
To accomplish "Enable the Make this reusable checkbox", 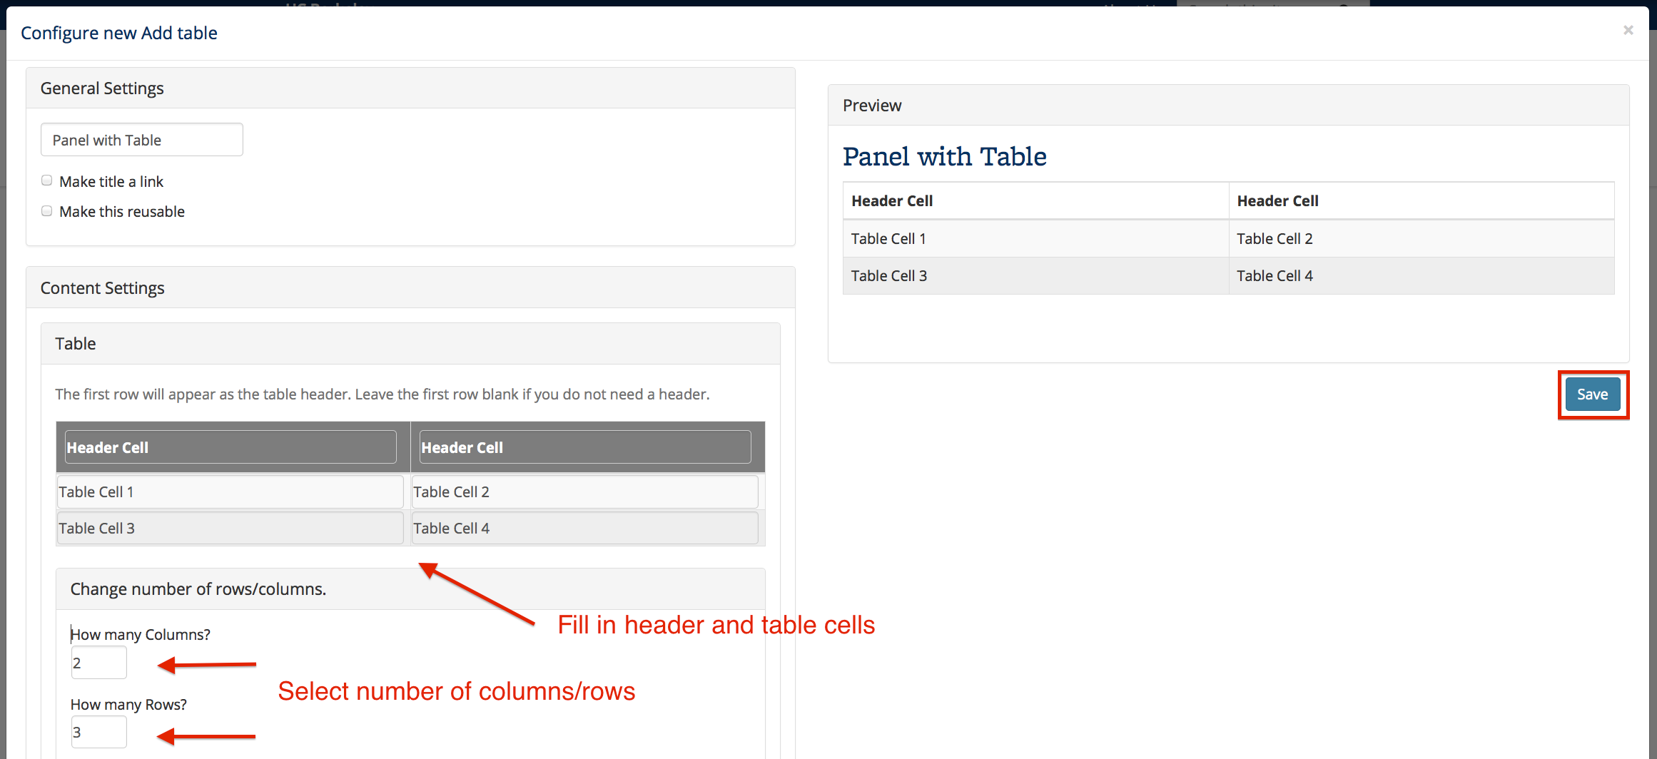I will click(46, 210).
